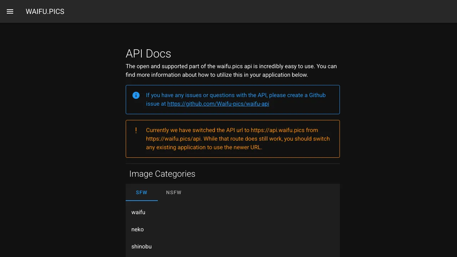Click the orange warning exclamation icon
Viewport: 457px width, 257px height.
tap(136, 130)
